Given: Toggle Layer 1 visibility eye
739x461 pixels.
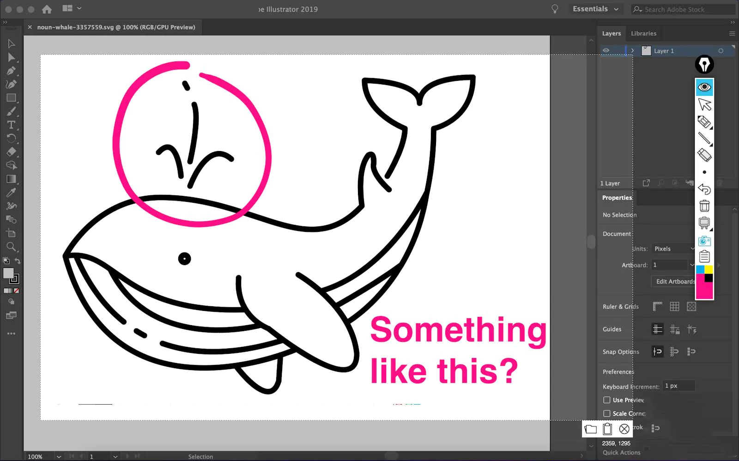Looking at the screenshot, I should tap(606, 51).
